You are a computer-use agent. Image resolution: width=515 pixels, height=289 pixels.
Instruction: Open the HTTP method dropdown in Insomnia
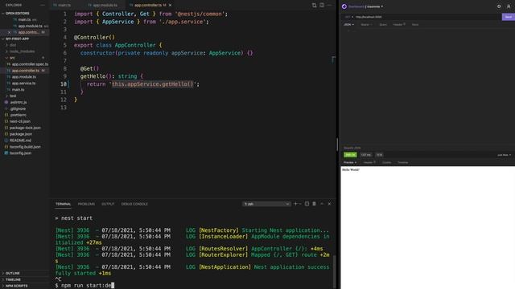(348, 17)
